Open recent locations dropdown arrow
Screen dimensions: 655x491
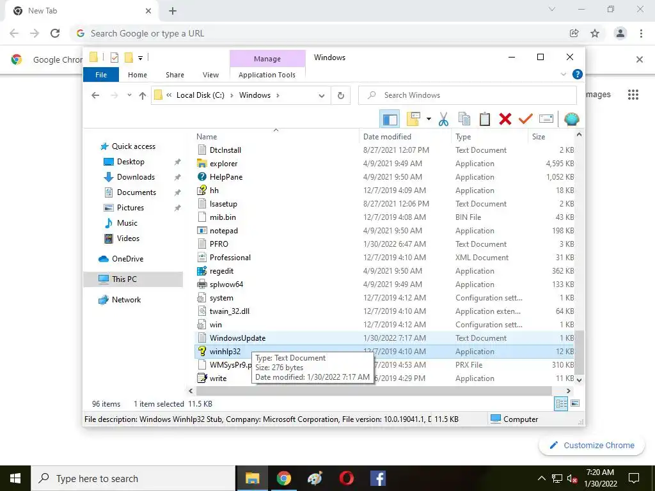(129, 95)
